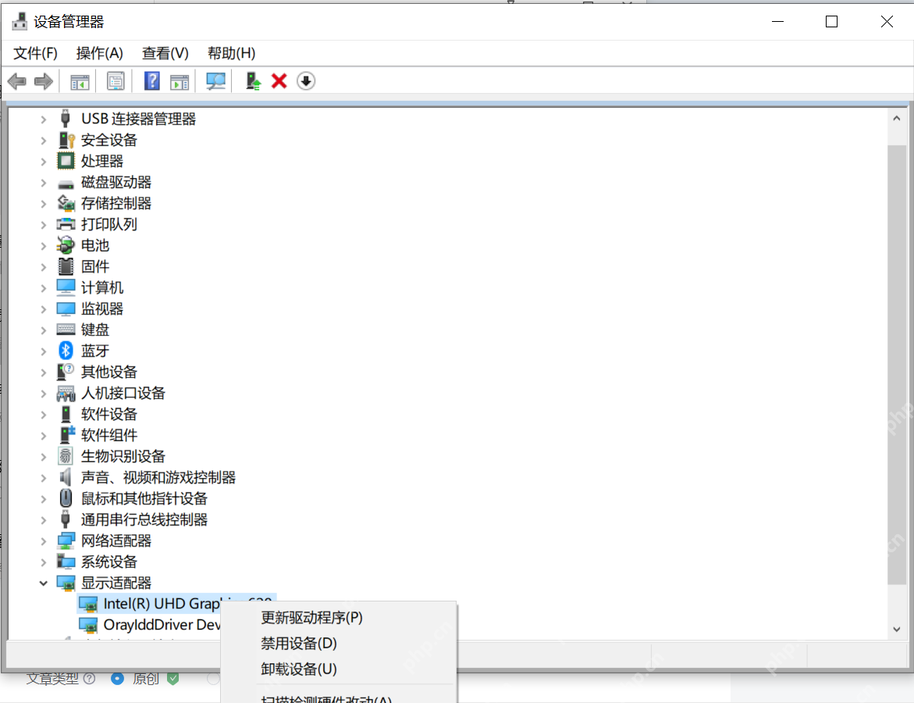Select the 处理器 processor chip icon

[x=66, y=160]
